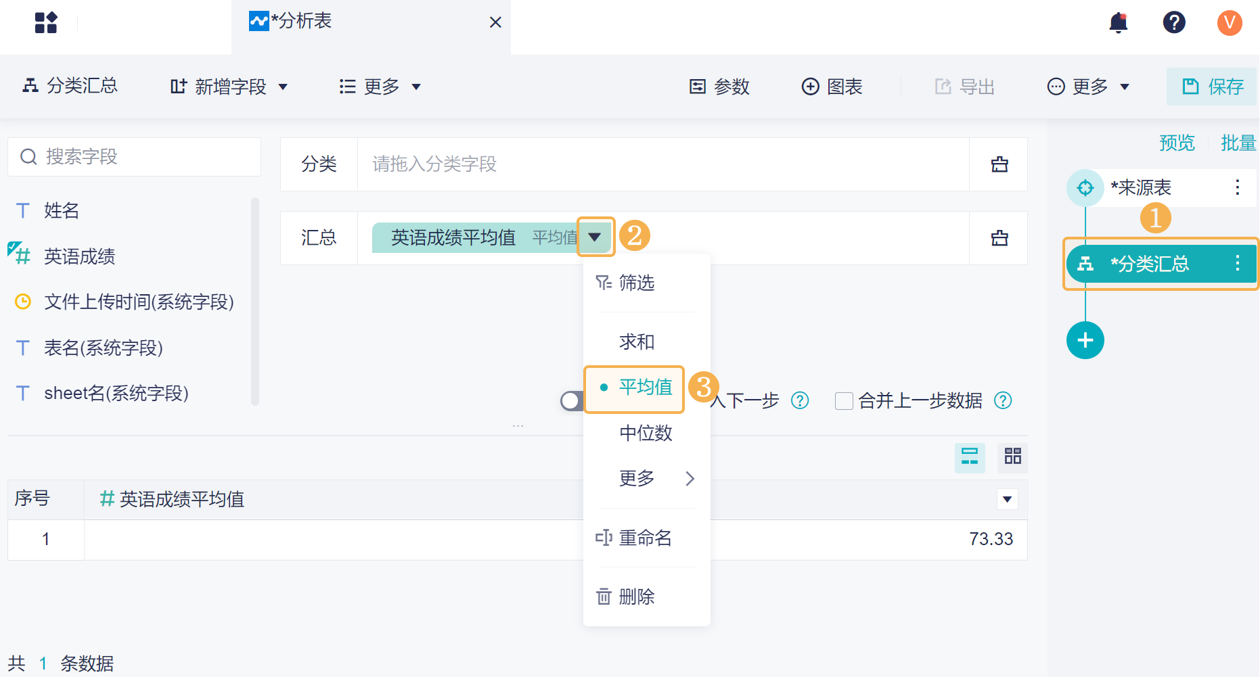Screen dimensions: 1260x677
Task: Clear the 分类 row with its eraser icon
Action: click(999, 164)
